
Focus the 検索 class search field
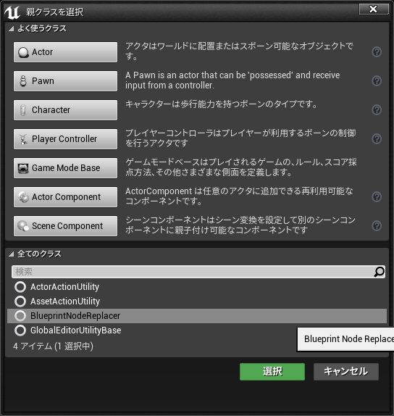(198, 272)
